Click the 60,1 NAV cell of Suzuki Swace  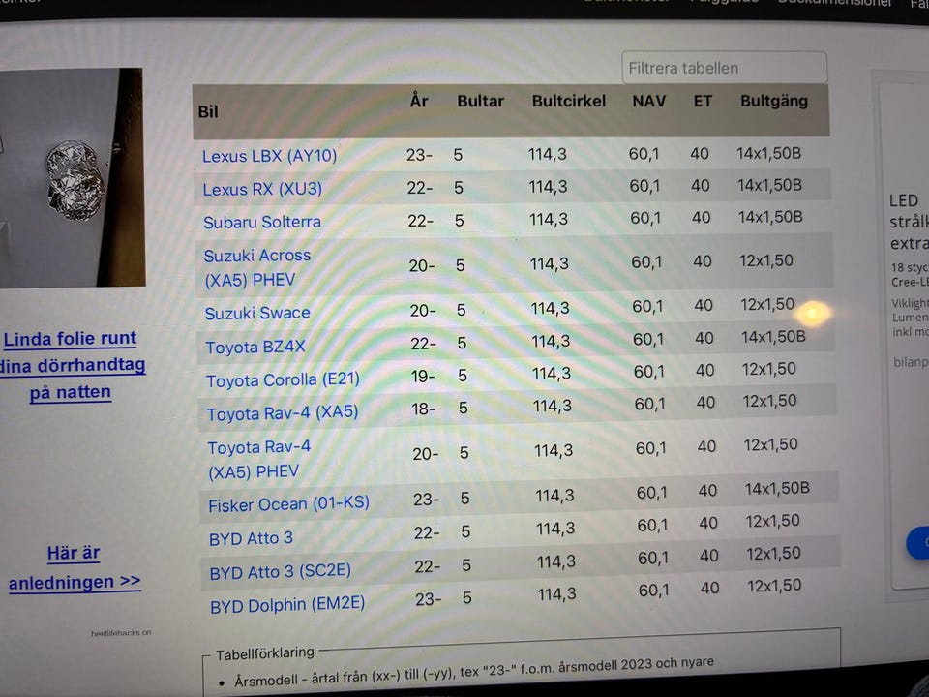tap(647, 307)
